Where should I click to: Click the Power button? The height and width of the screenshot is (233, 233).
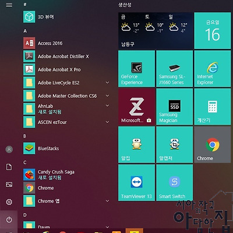(9, 220)
